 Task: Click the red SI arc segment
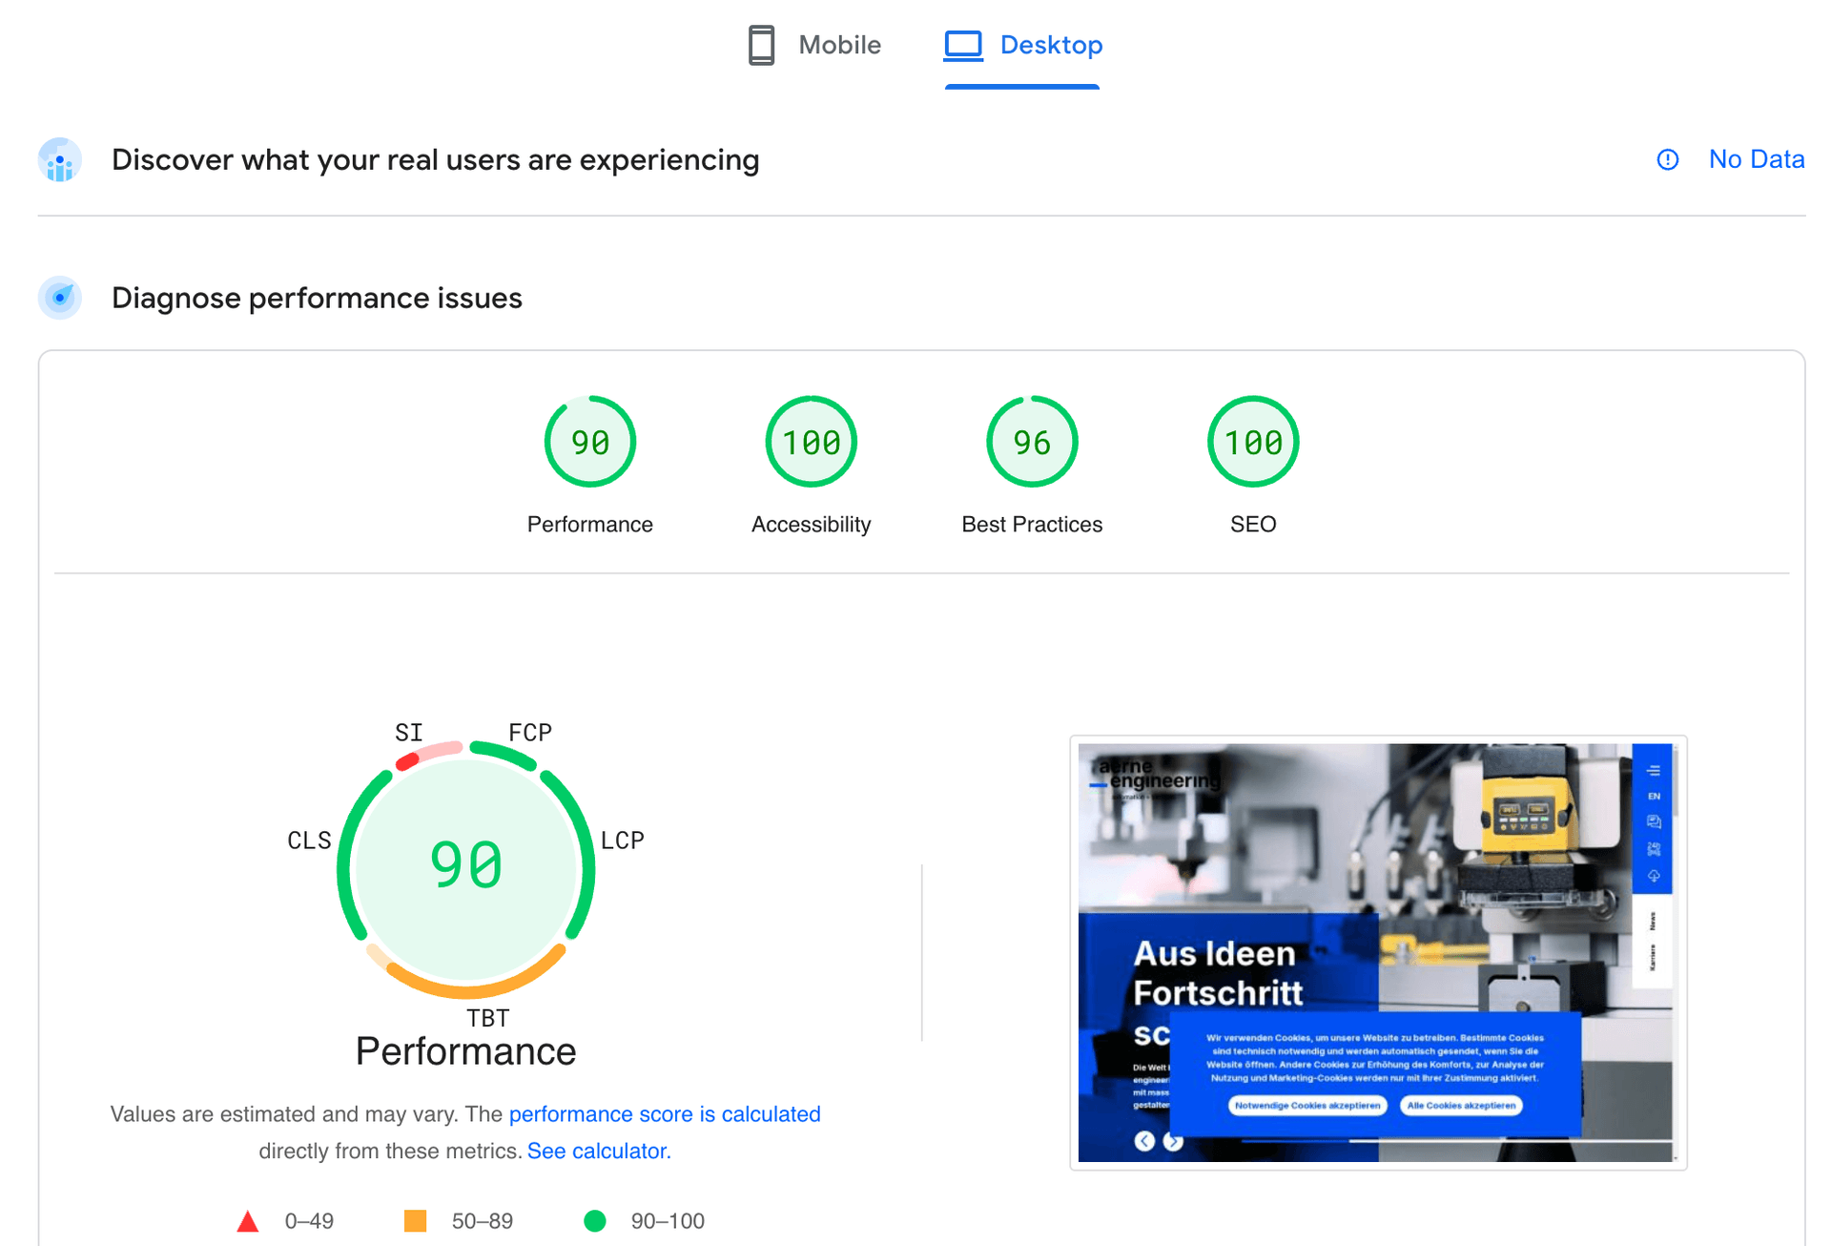[407, 760]
